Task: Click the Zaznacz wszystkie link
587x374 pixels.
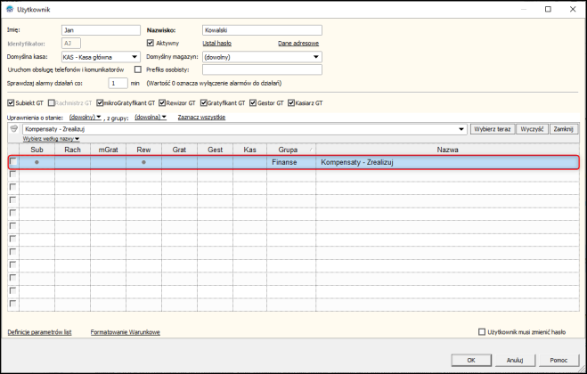Action: pos(201,118)
